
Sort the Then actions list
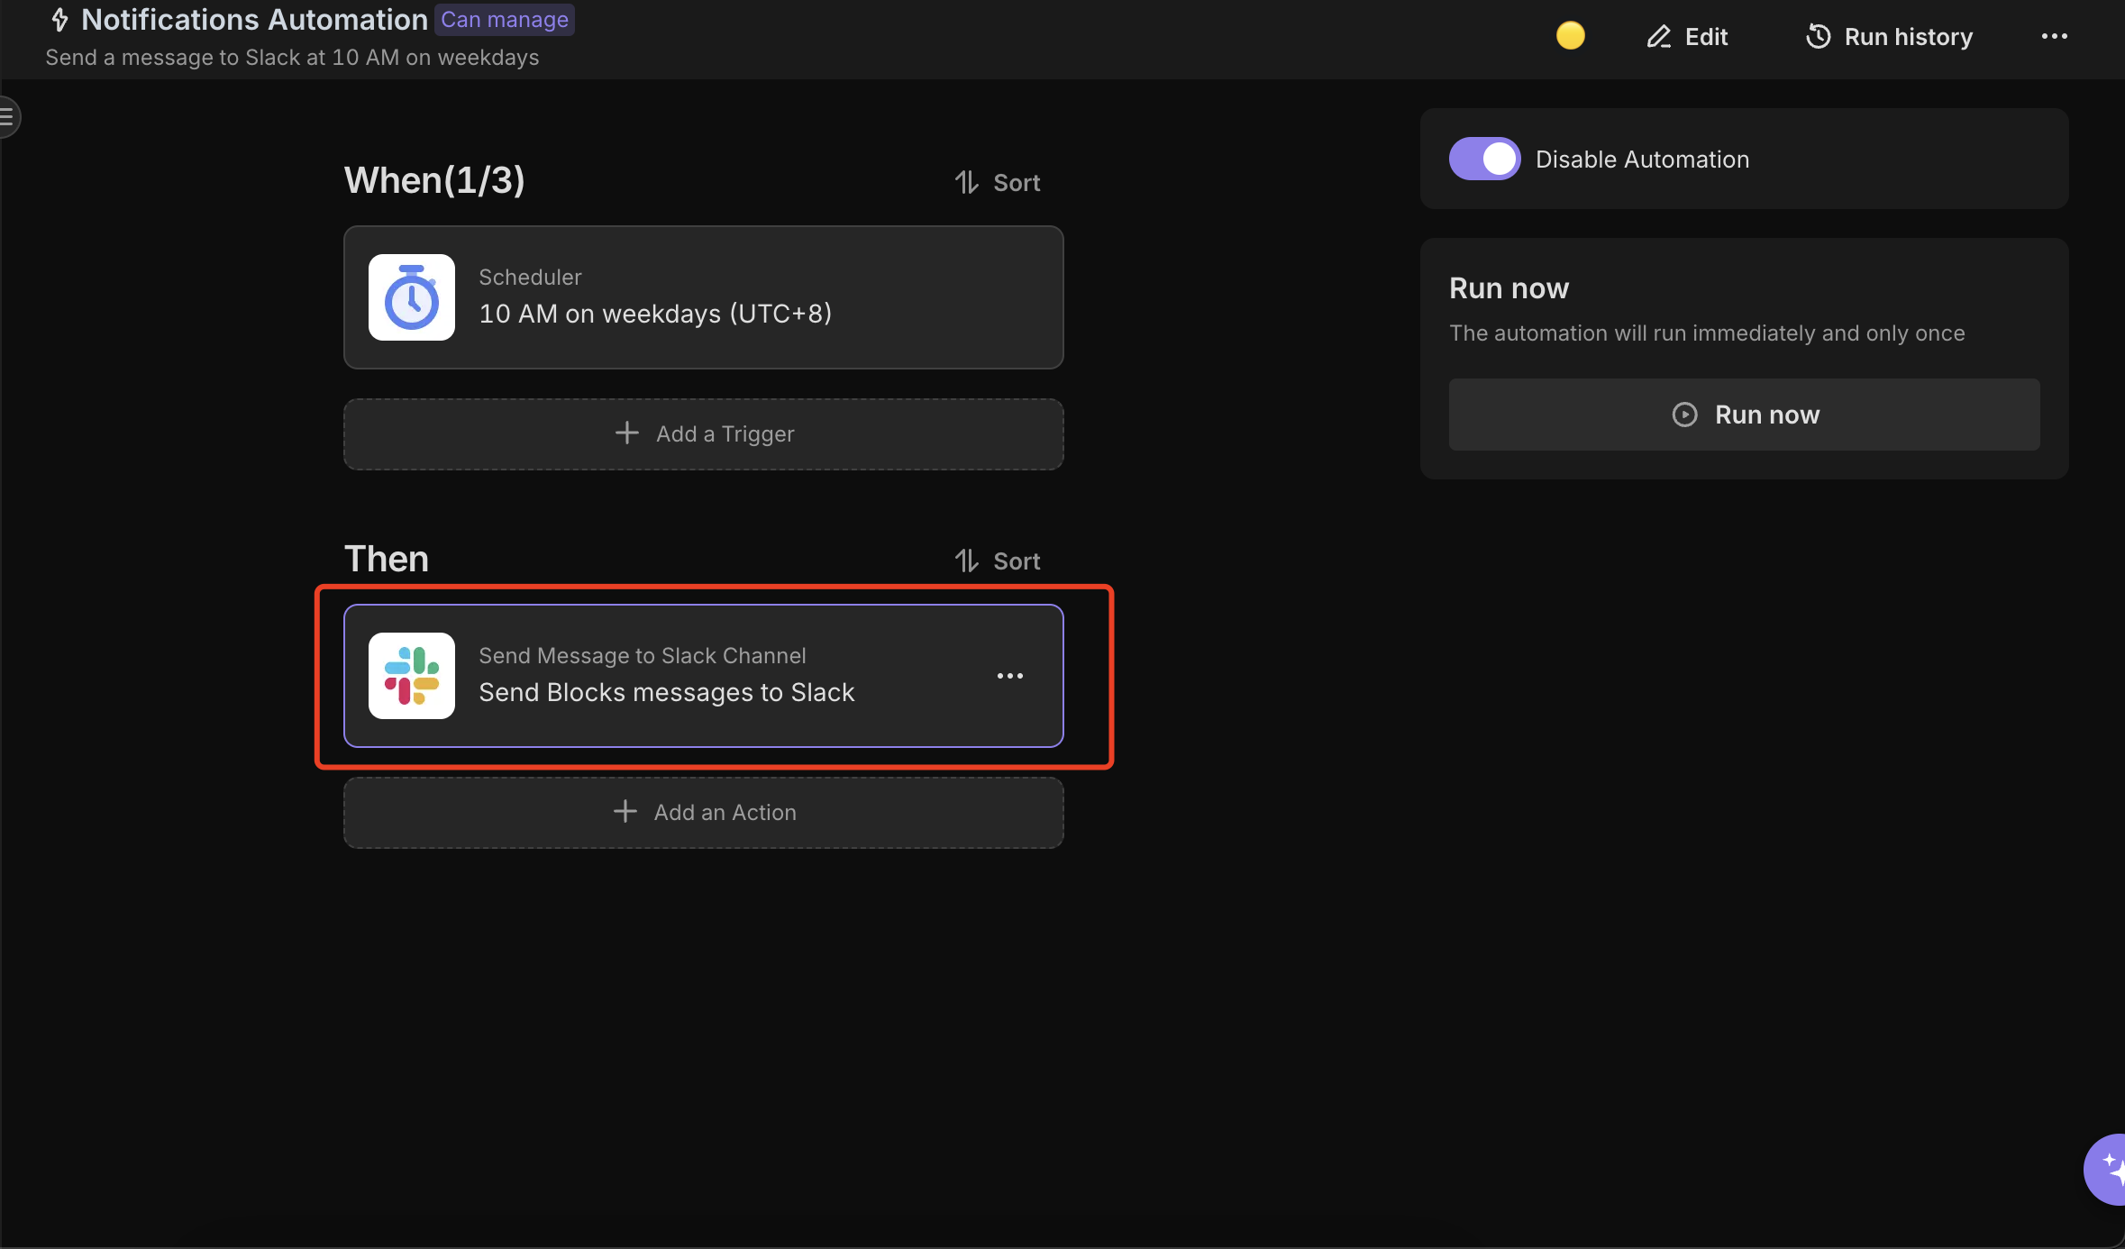pyautogui.click(x=998, y=561)
